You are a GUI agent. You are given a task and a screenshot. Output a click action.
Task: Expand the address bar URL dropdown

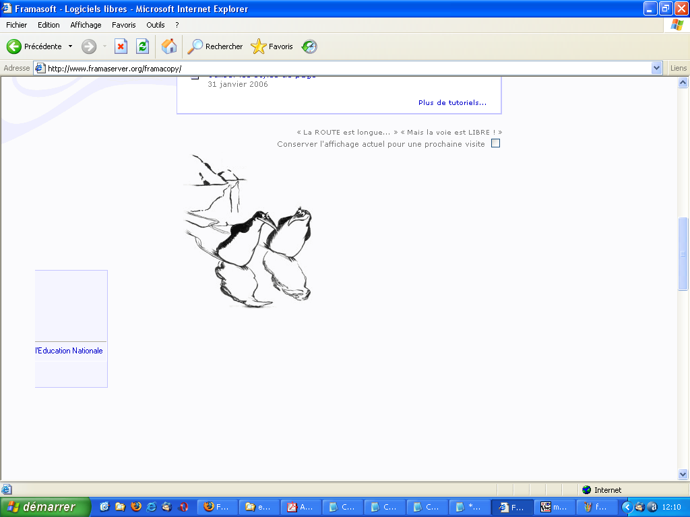point(656,68)
